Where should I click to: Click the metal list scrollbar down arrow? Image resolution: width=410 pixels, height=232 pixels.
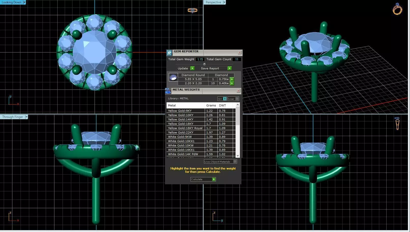point(238,155)
